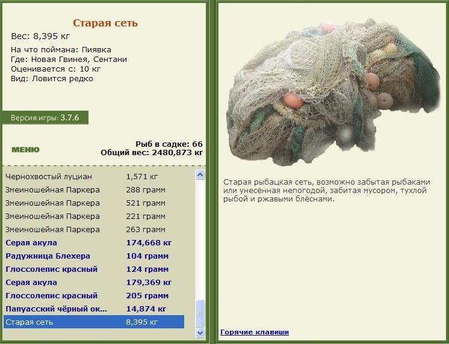Click the Вес: 8,395 кг text
The height and width of the screenshot is (344, 449).
(40, 36)
